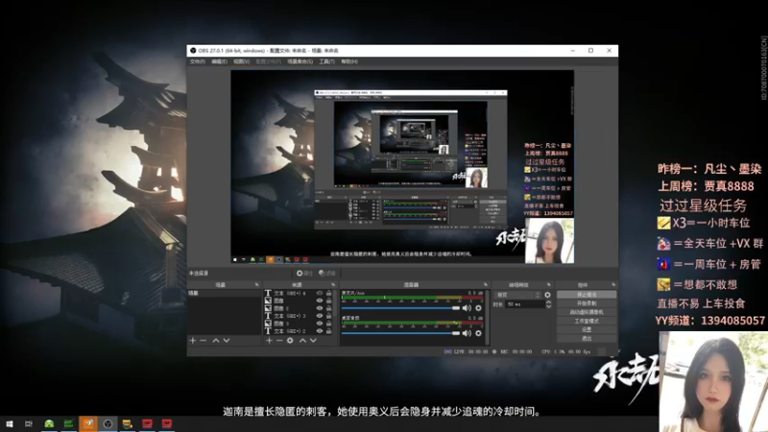
Task: Open the 文件(F) menu
Action: [198, 61]
